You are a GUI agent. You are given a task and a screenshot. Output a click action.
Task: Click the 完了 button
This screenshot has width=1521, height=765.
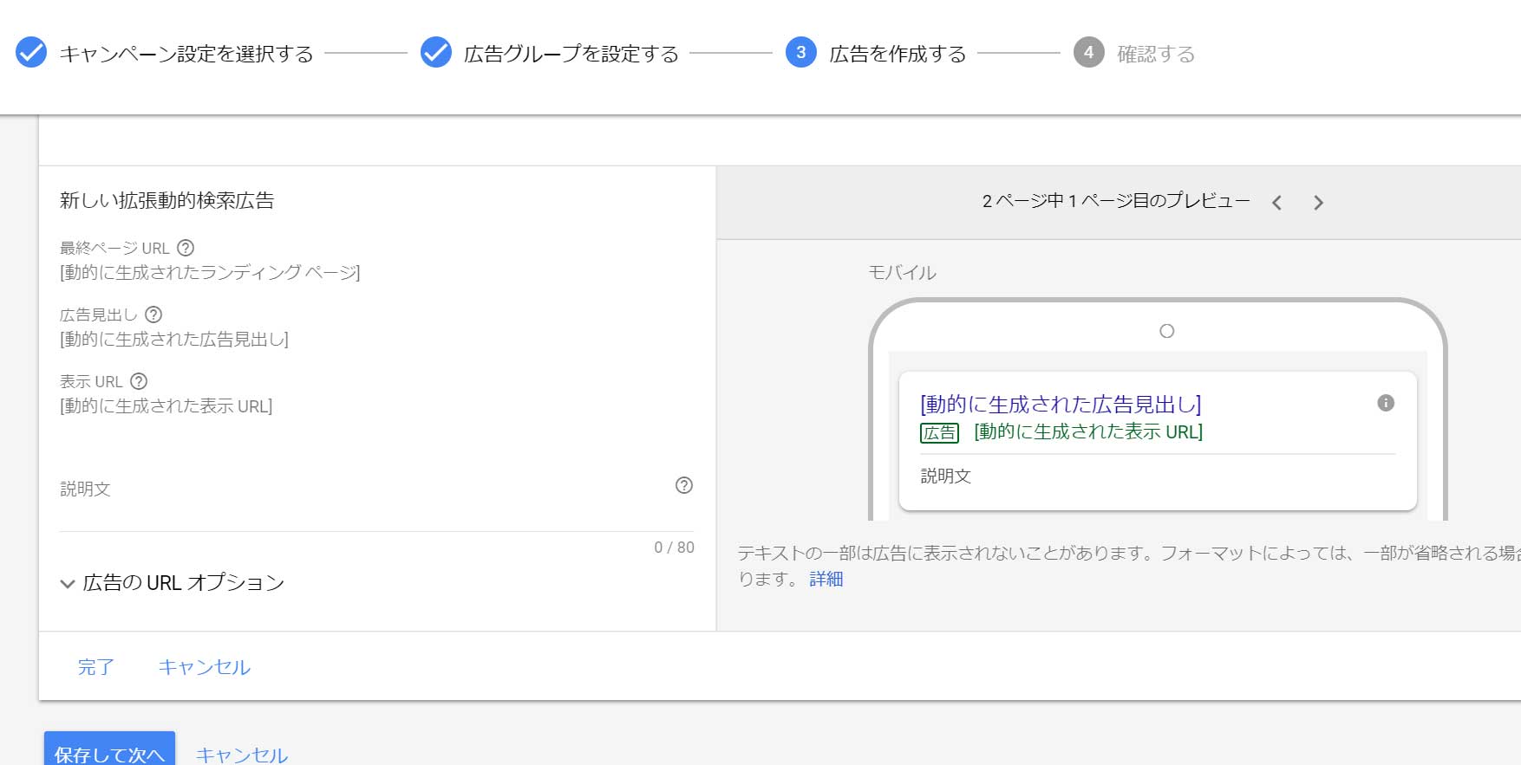(x=95, y=667)
